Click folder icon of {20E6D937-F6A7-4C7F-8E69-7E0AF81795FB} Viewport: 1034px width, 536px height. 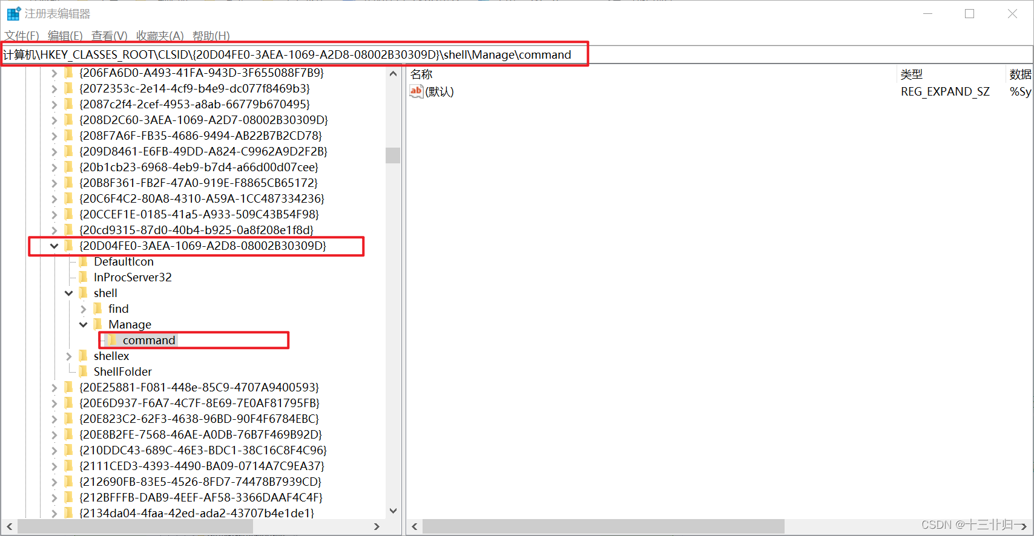click(x=68, y=403)
